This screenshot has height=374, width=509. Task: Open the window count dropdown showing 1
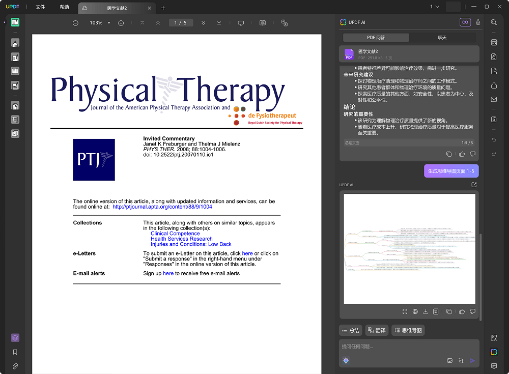[435, 7]
